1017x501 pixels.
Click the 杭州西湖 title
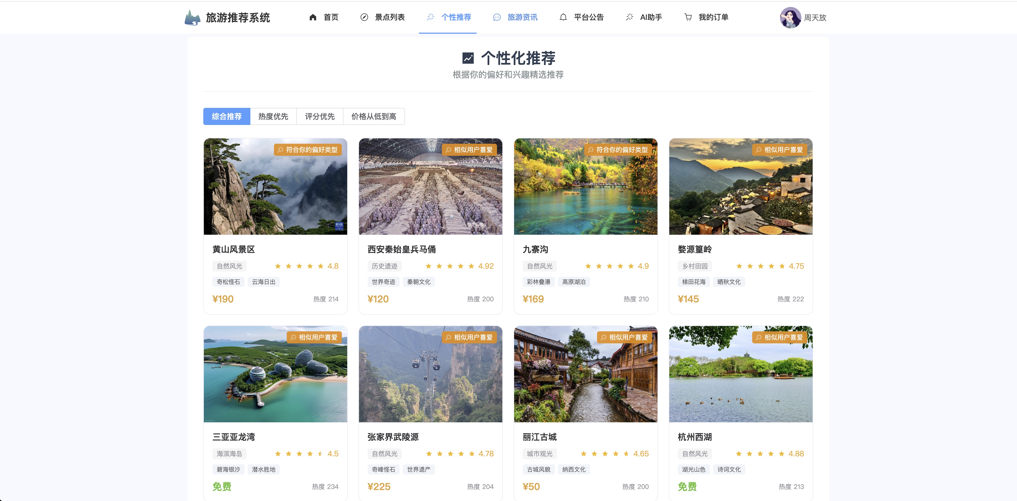[x=695, y=437]
